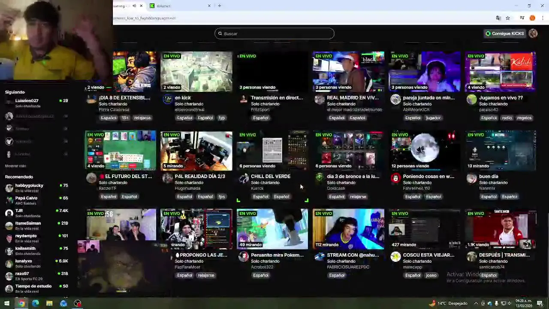
Task: Click the fps tag under Hugohumada stream
Action: click(x=222, y=197)
